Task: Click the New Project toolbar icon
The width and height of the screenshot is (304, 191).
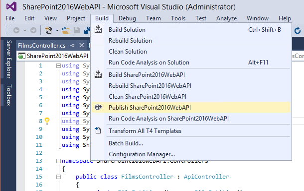Action: point(49,30)
